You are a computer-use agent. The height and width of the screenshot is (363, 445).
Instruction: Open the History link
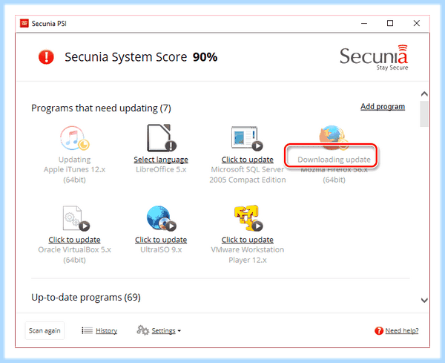[106, 330]
